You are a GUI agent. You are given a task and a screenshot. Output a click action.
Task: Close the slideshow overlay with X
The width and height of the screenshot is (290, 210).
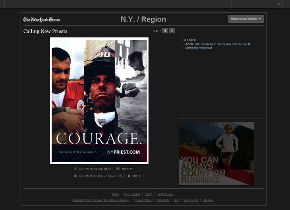coord(278,4)
